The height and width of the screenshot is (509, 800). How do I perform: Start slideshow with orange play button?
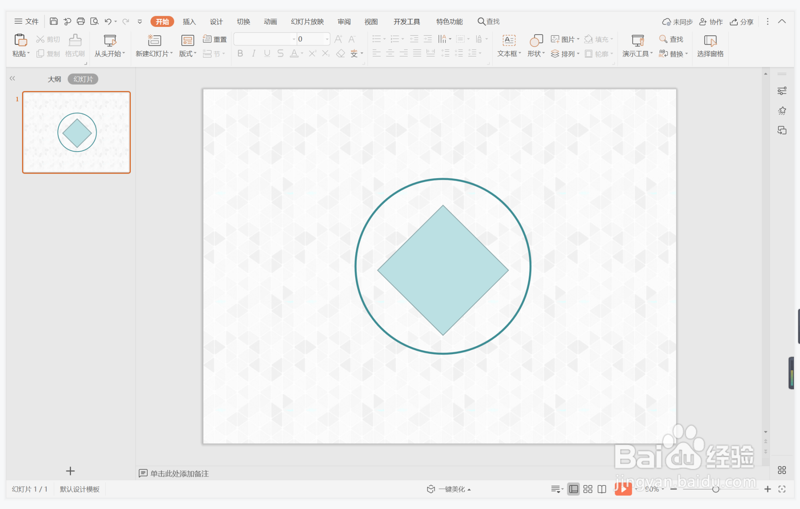click(x=623, y=489)
